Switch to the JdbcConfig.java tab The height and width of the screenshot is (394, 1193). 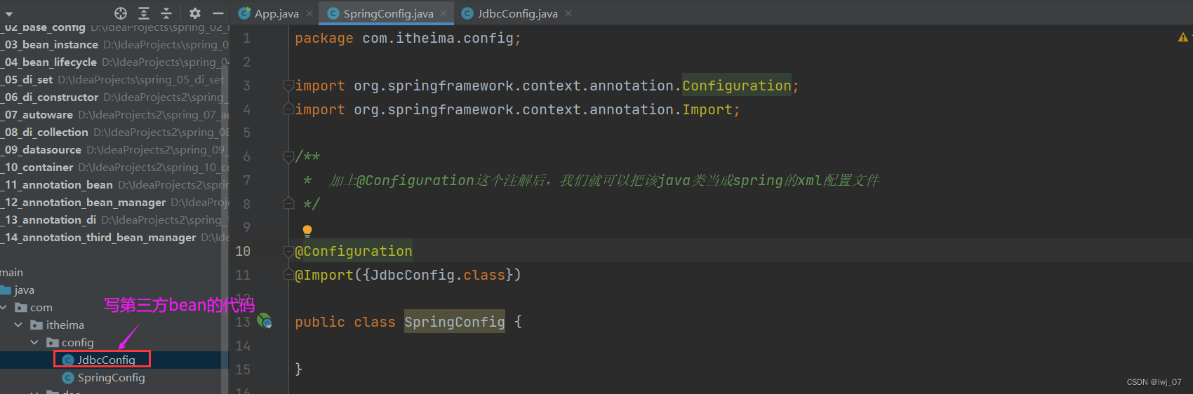517,13
